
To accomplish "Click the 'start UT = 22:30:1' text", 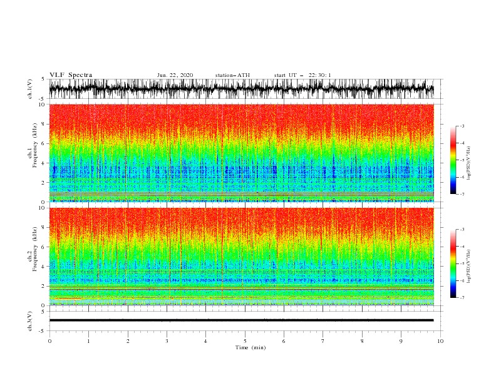I will click(x=302, y=75).
